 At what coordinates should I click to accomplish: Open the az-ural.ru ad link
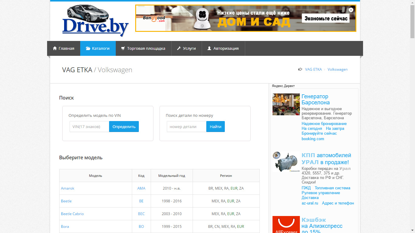point(310,203)
